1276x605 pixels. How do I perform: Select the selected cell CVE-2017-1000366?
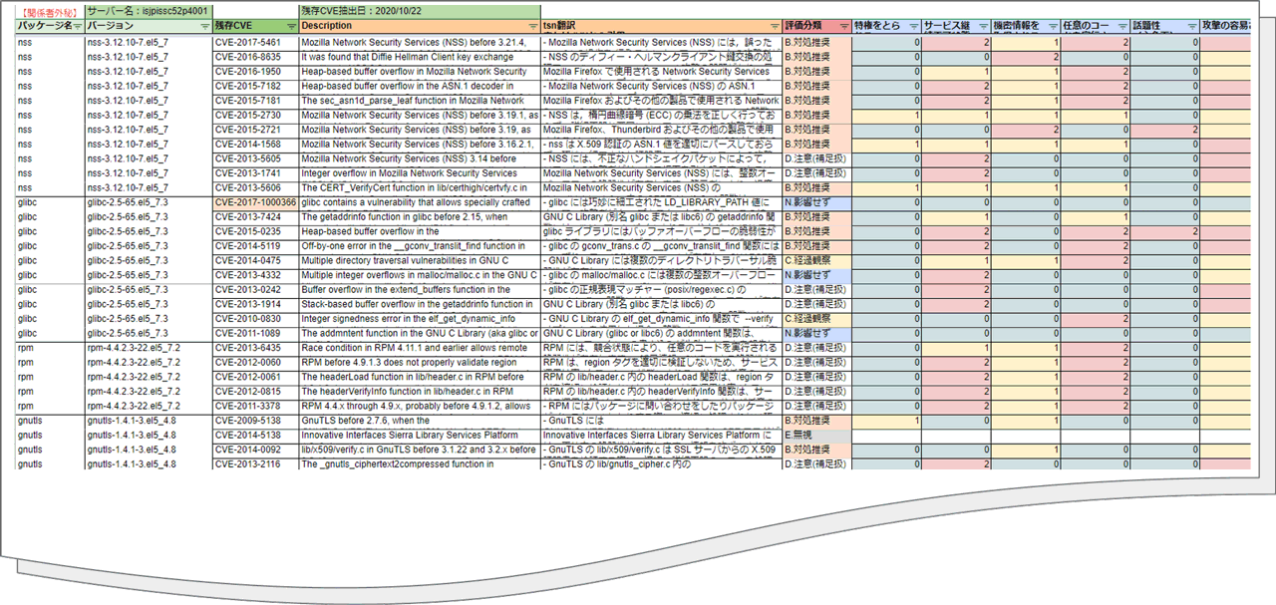click(x=255, y=202)
